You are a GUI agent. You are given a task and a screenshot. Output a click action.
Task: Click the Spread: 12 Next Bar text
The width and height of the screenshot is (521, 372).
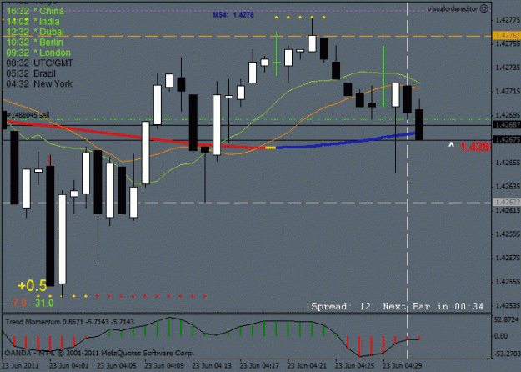point(397,306)
